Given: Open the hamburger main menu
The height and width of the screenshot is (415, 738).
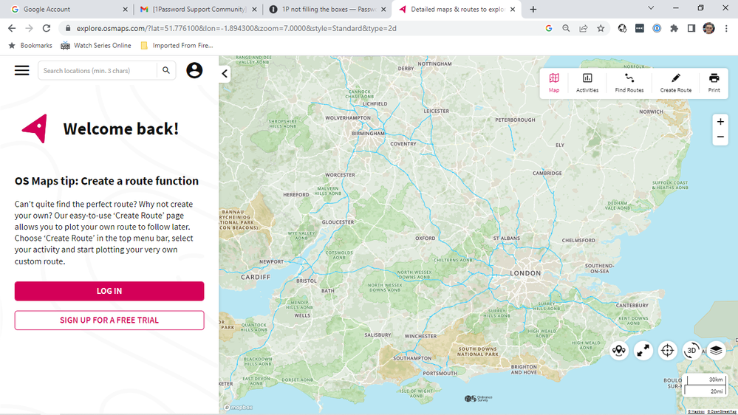Looking at the screenshot, I should tap(22, 70).
